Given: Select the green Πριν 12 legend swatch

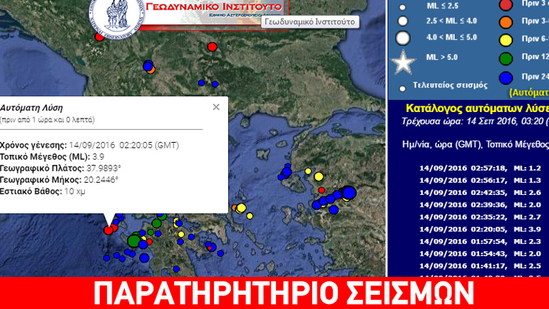Looking at the screenshot, I should click(506, 59).
